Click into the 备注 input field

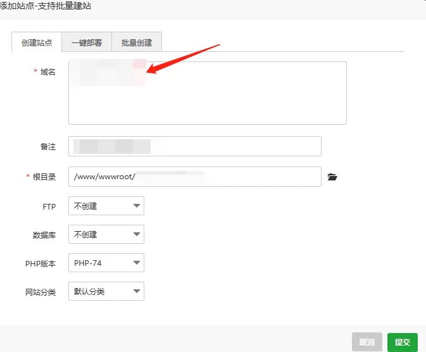click(x=195, y=146)
